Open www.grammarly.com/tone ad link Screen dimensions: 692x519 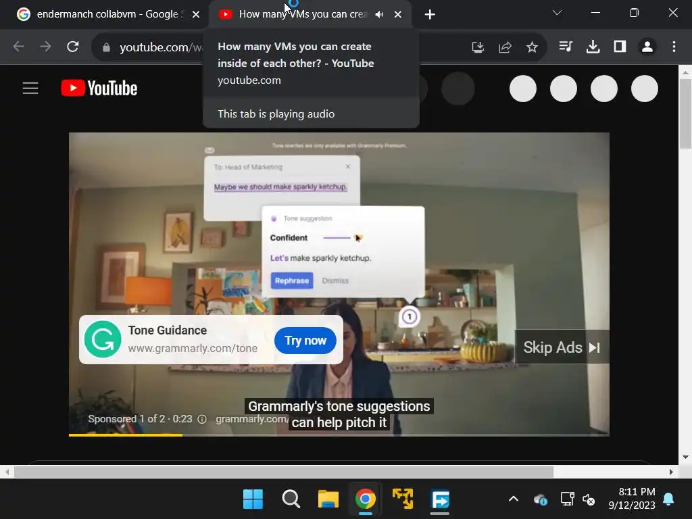coord(193,348)
